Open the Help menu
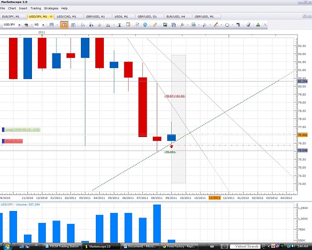This screenshot has height=250, width=312. 64,8
